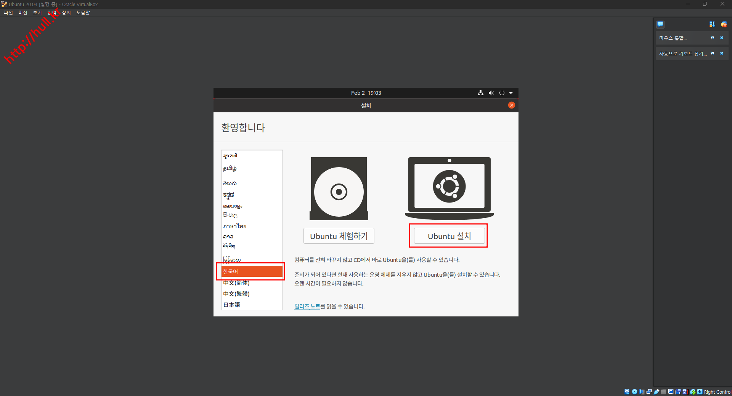Dismiss the 마우스 통합 notification with X
The image size is (732, 396).
722,38
